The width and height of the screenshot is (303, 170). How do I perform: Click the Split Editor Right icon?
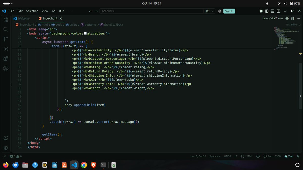[x=293, y=18]
